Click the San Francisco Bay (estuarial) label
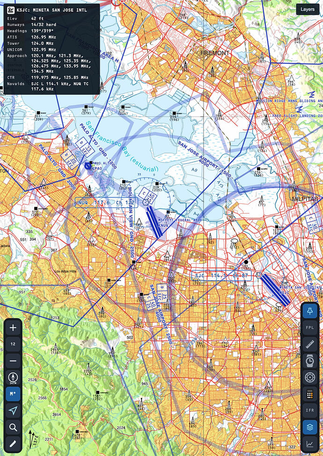Image resolution: width=323 pixels, height=456 pixels. pos(122,147)
